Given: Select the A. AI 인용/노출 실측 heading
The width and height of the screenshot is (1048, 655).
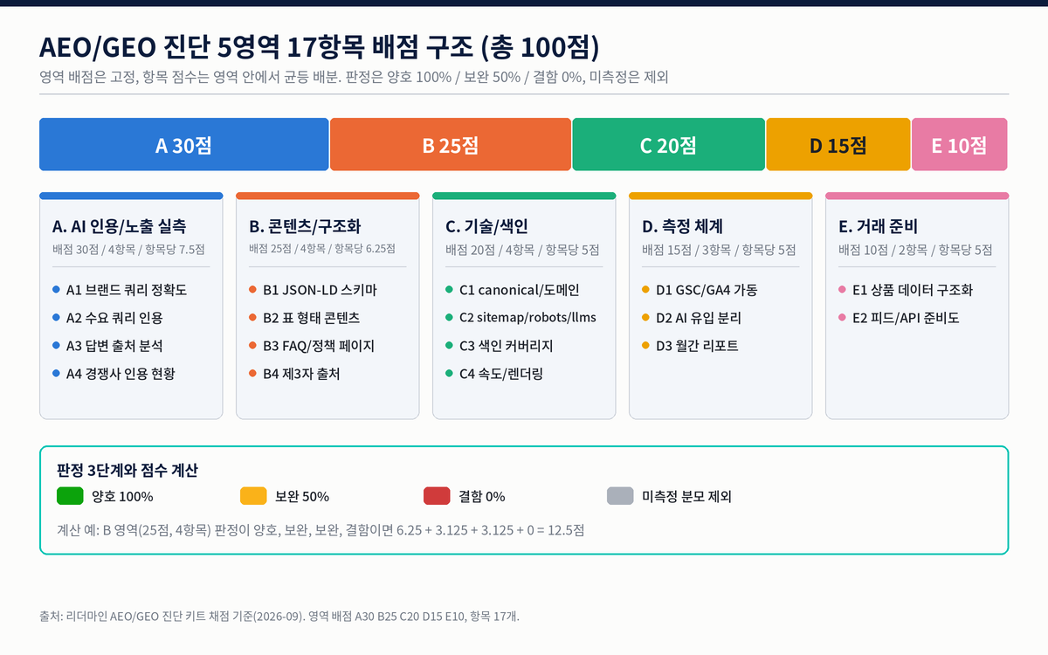Looking at the screenshot, I should [119, 227].
